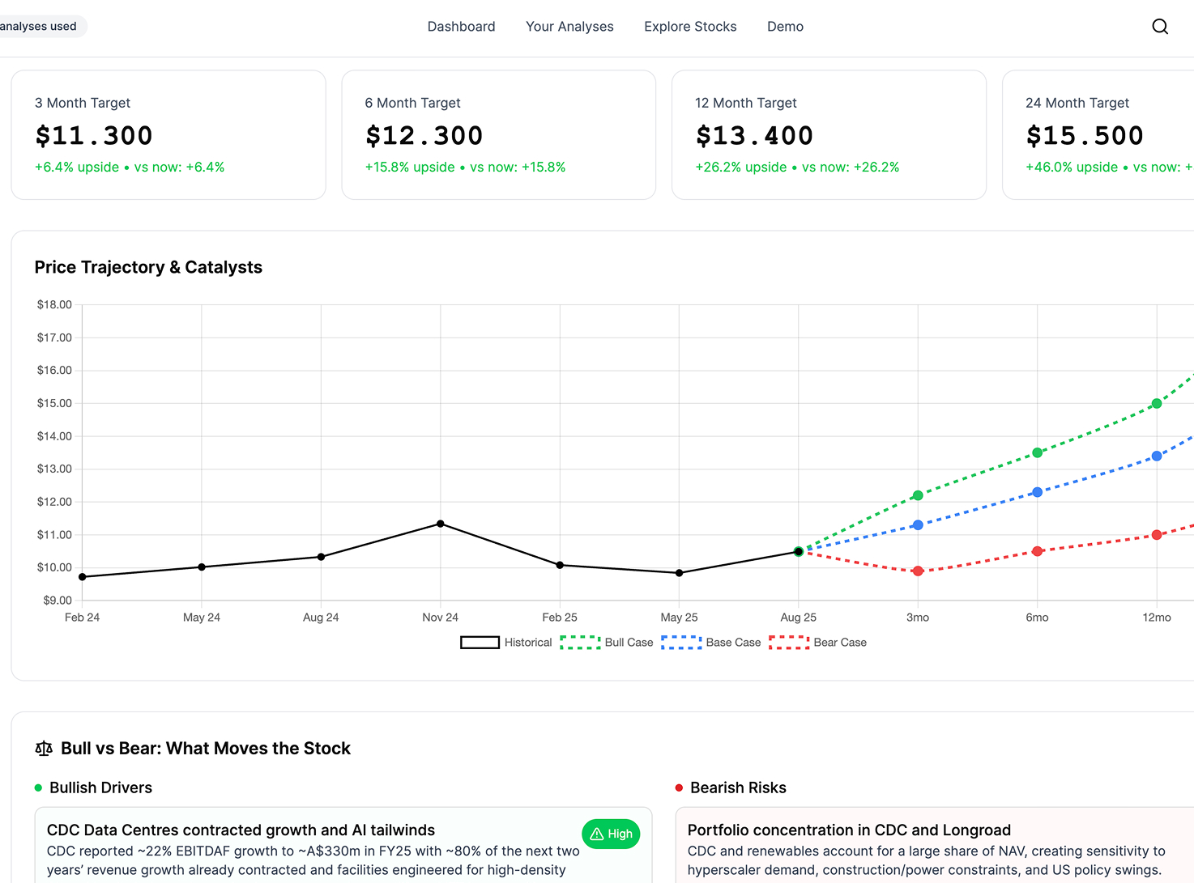
Task: Click the warning triangle in the High badge
Action: pyautogui.click(x=599, y=834)
